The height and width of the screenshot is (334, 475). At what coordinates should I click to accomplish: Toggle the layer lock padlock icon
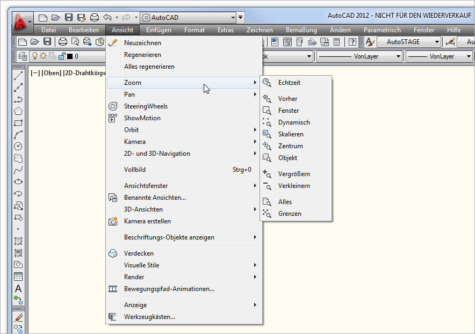point(61,56)
